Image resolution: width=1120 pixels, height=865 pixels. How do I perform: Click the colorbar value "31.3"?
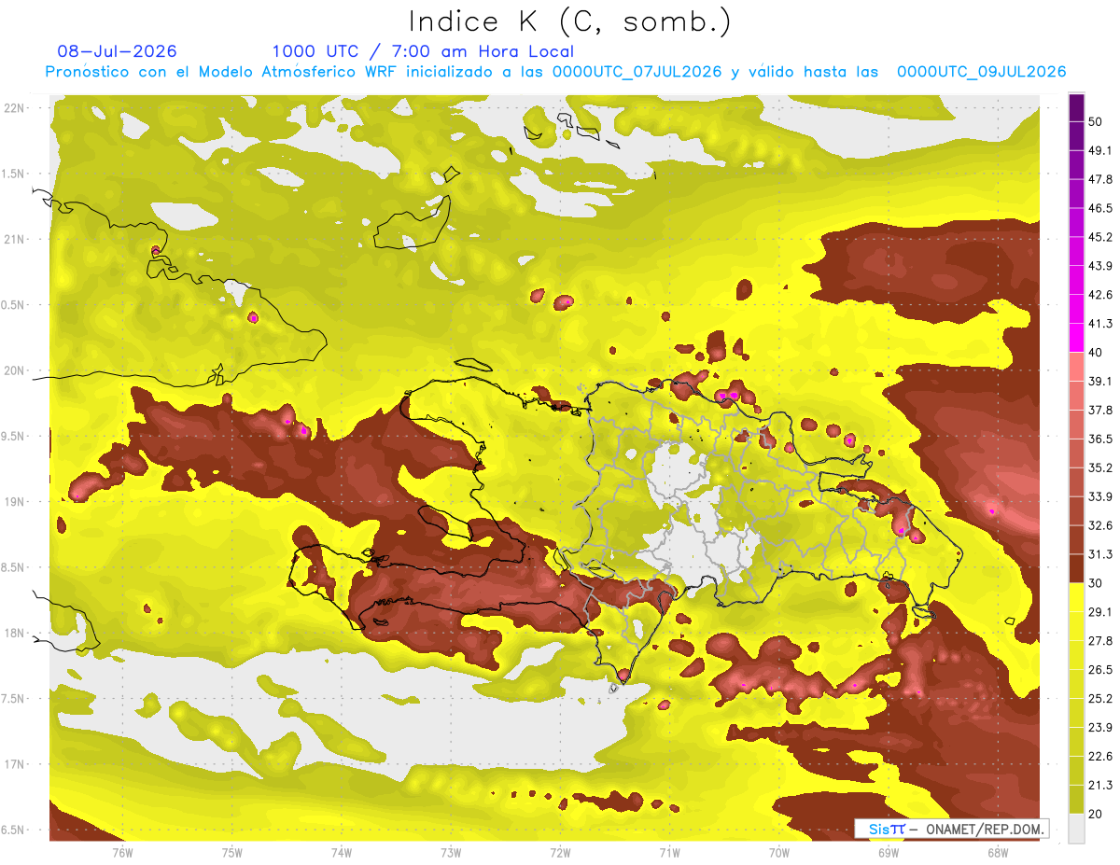1099,554
